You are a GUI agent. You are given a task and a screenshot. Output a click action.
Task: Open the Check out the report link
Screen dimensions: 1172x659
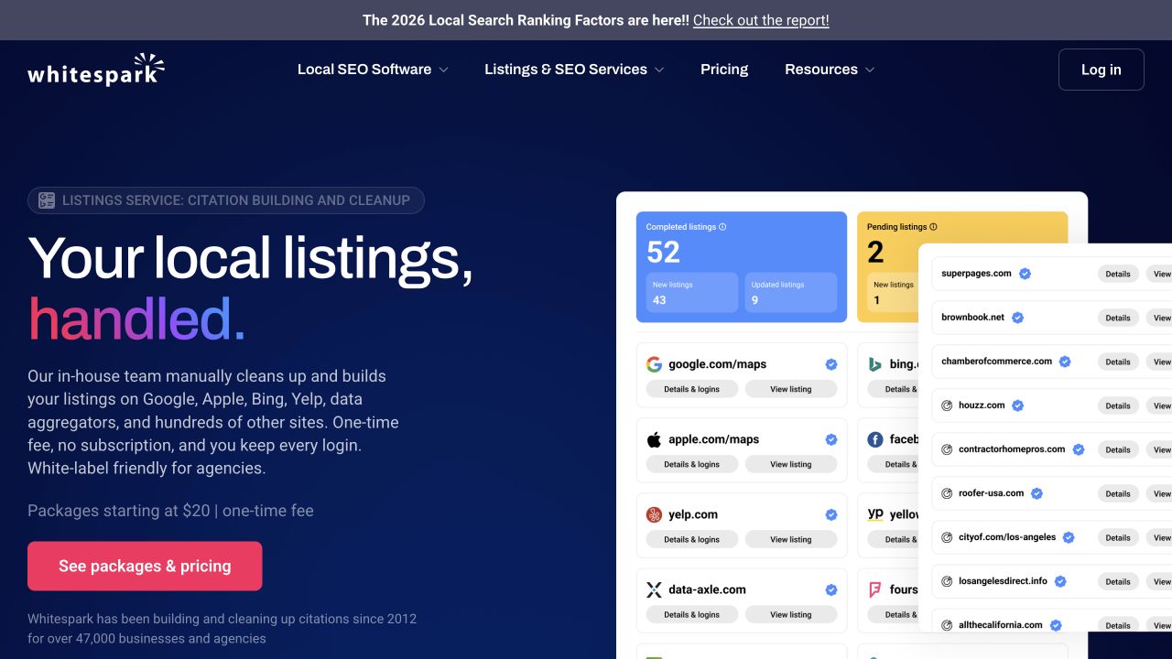click(761, 20)
